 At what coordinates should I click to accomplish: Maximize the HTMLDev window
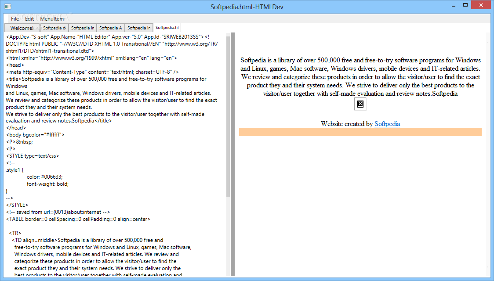coord(465,5)
